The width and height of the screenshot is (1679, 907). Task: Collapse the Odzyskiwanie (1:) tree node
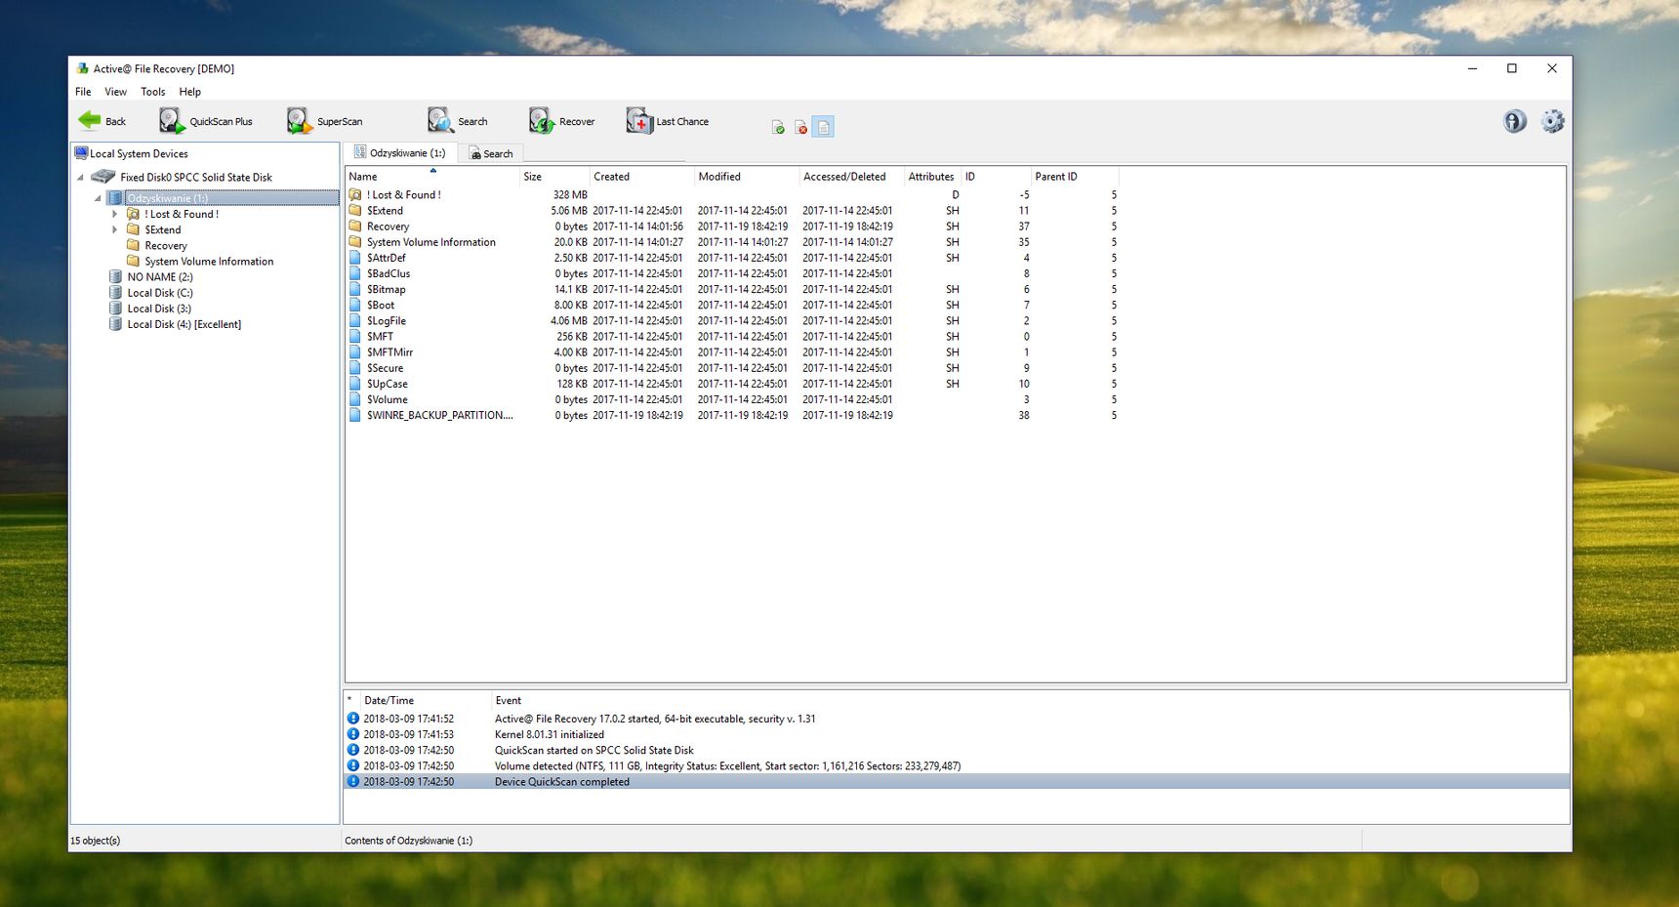pyautogui.click(x=98, y=198)
